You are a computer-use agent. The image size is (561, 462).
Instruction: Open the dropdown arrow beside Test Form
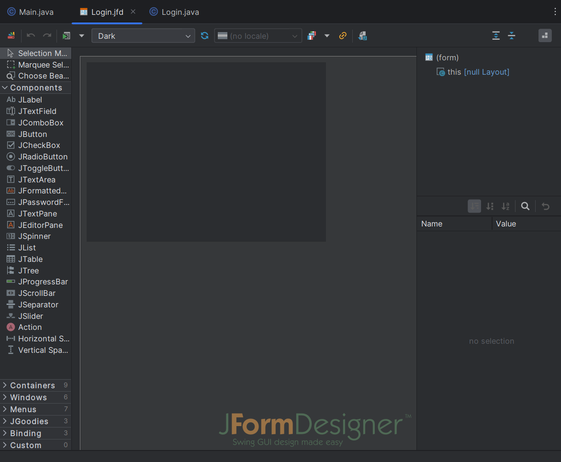(x=81, y=36)
